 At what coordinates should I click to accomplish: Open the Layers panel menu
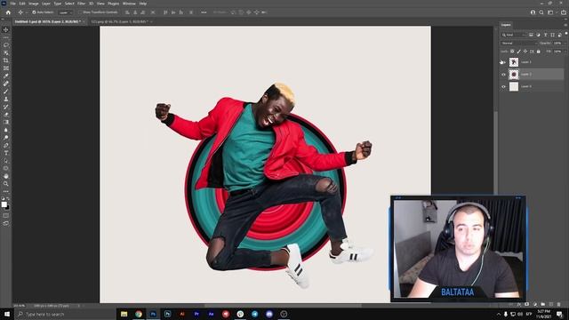point(565,25)
